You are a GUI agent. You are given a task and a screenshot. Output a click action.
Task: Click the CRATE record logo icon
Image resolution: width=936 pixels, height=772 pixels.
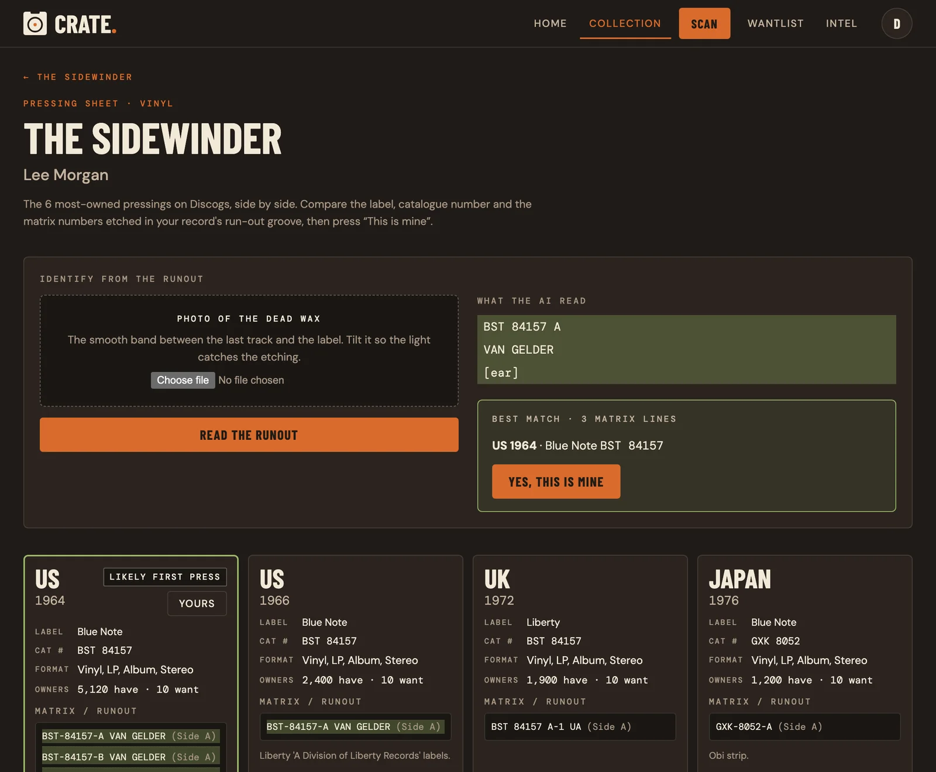point(35,23)
